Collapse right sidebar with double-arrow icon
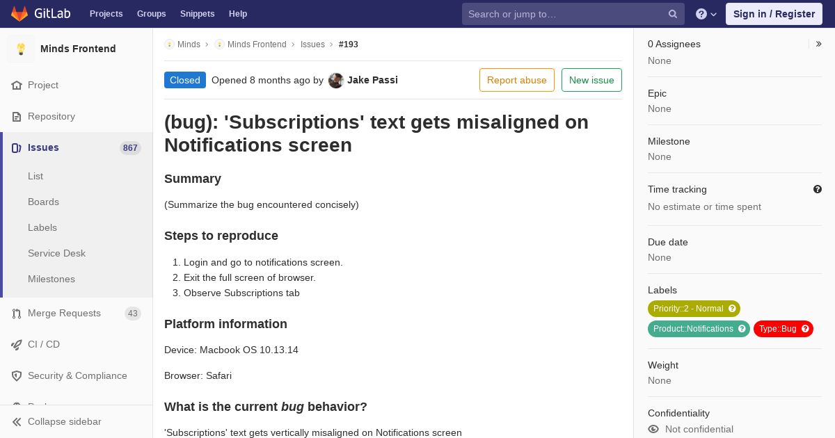Image resolution: width=835 pixels, height=438 pixels. (x=819, y=44)
